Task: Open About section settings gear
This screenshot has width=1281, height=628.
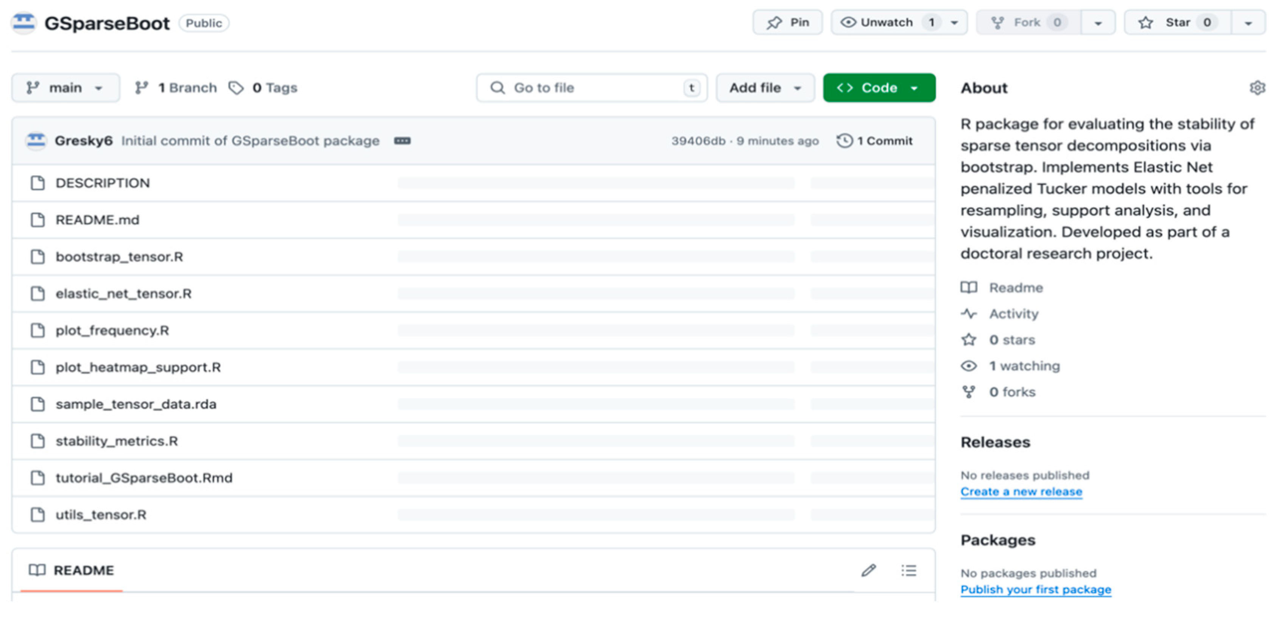Action: (x=1257, y=88)
